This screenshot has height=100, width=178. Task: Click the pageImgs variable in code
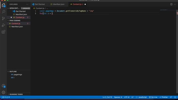[50, 11]
